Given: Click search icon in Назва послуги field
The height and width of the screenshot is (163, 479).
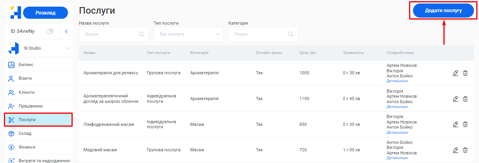Looking at the screenshot, I should (x=141, y=34).
